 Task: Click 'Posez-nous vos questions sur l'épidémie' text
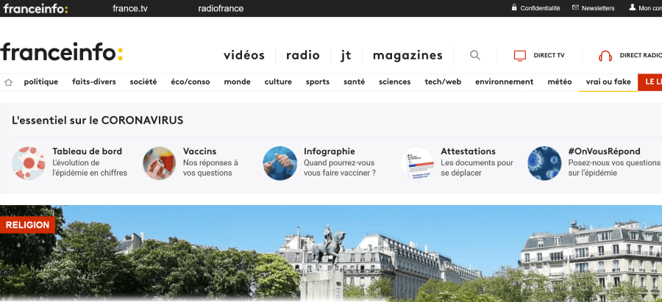coord(614,168)
